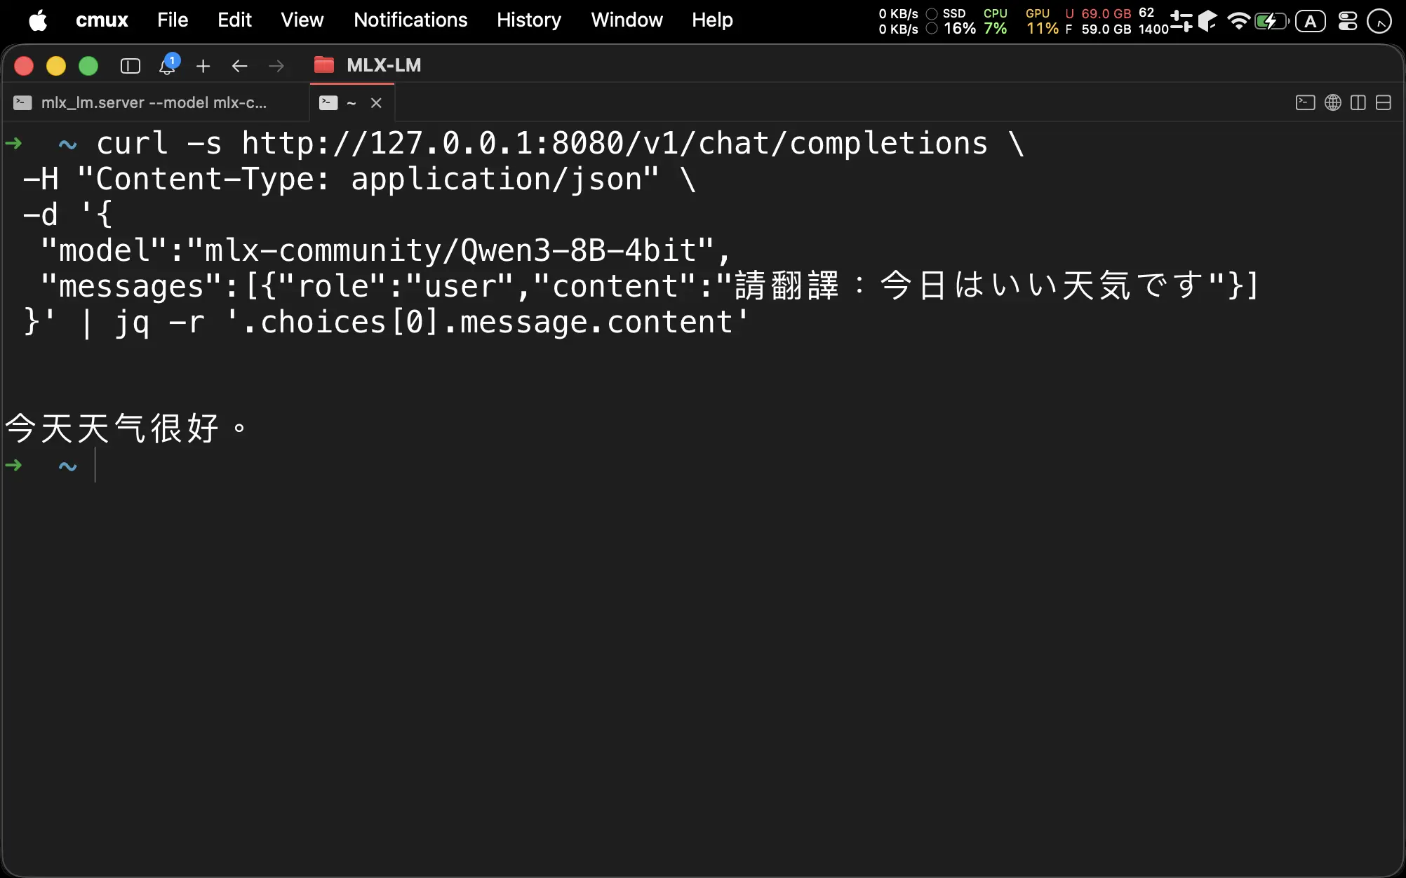1406x878 pixels.
Task: Open the File menu
Action: tap(173, 20)
